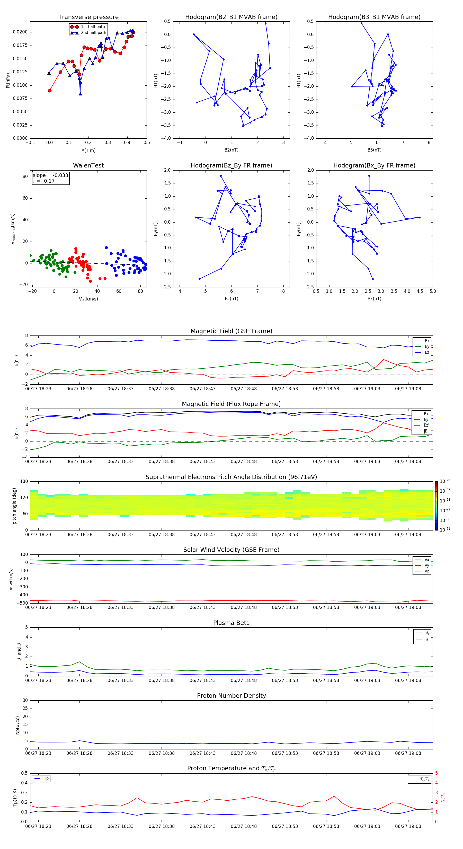The height and width of the screenshot is (849, 463).
Task: Click the "Plasma Beta" panel title
Action: 231,623
